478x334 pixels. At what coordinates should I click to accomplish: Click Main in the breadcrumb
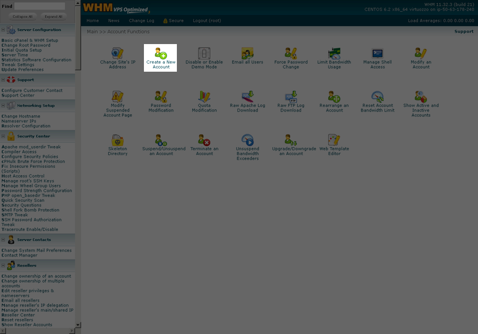[92, 32]
